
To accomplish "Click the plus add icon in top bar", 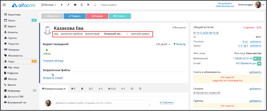I will [62, 5].
